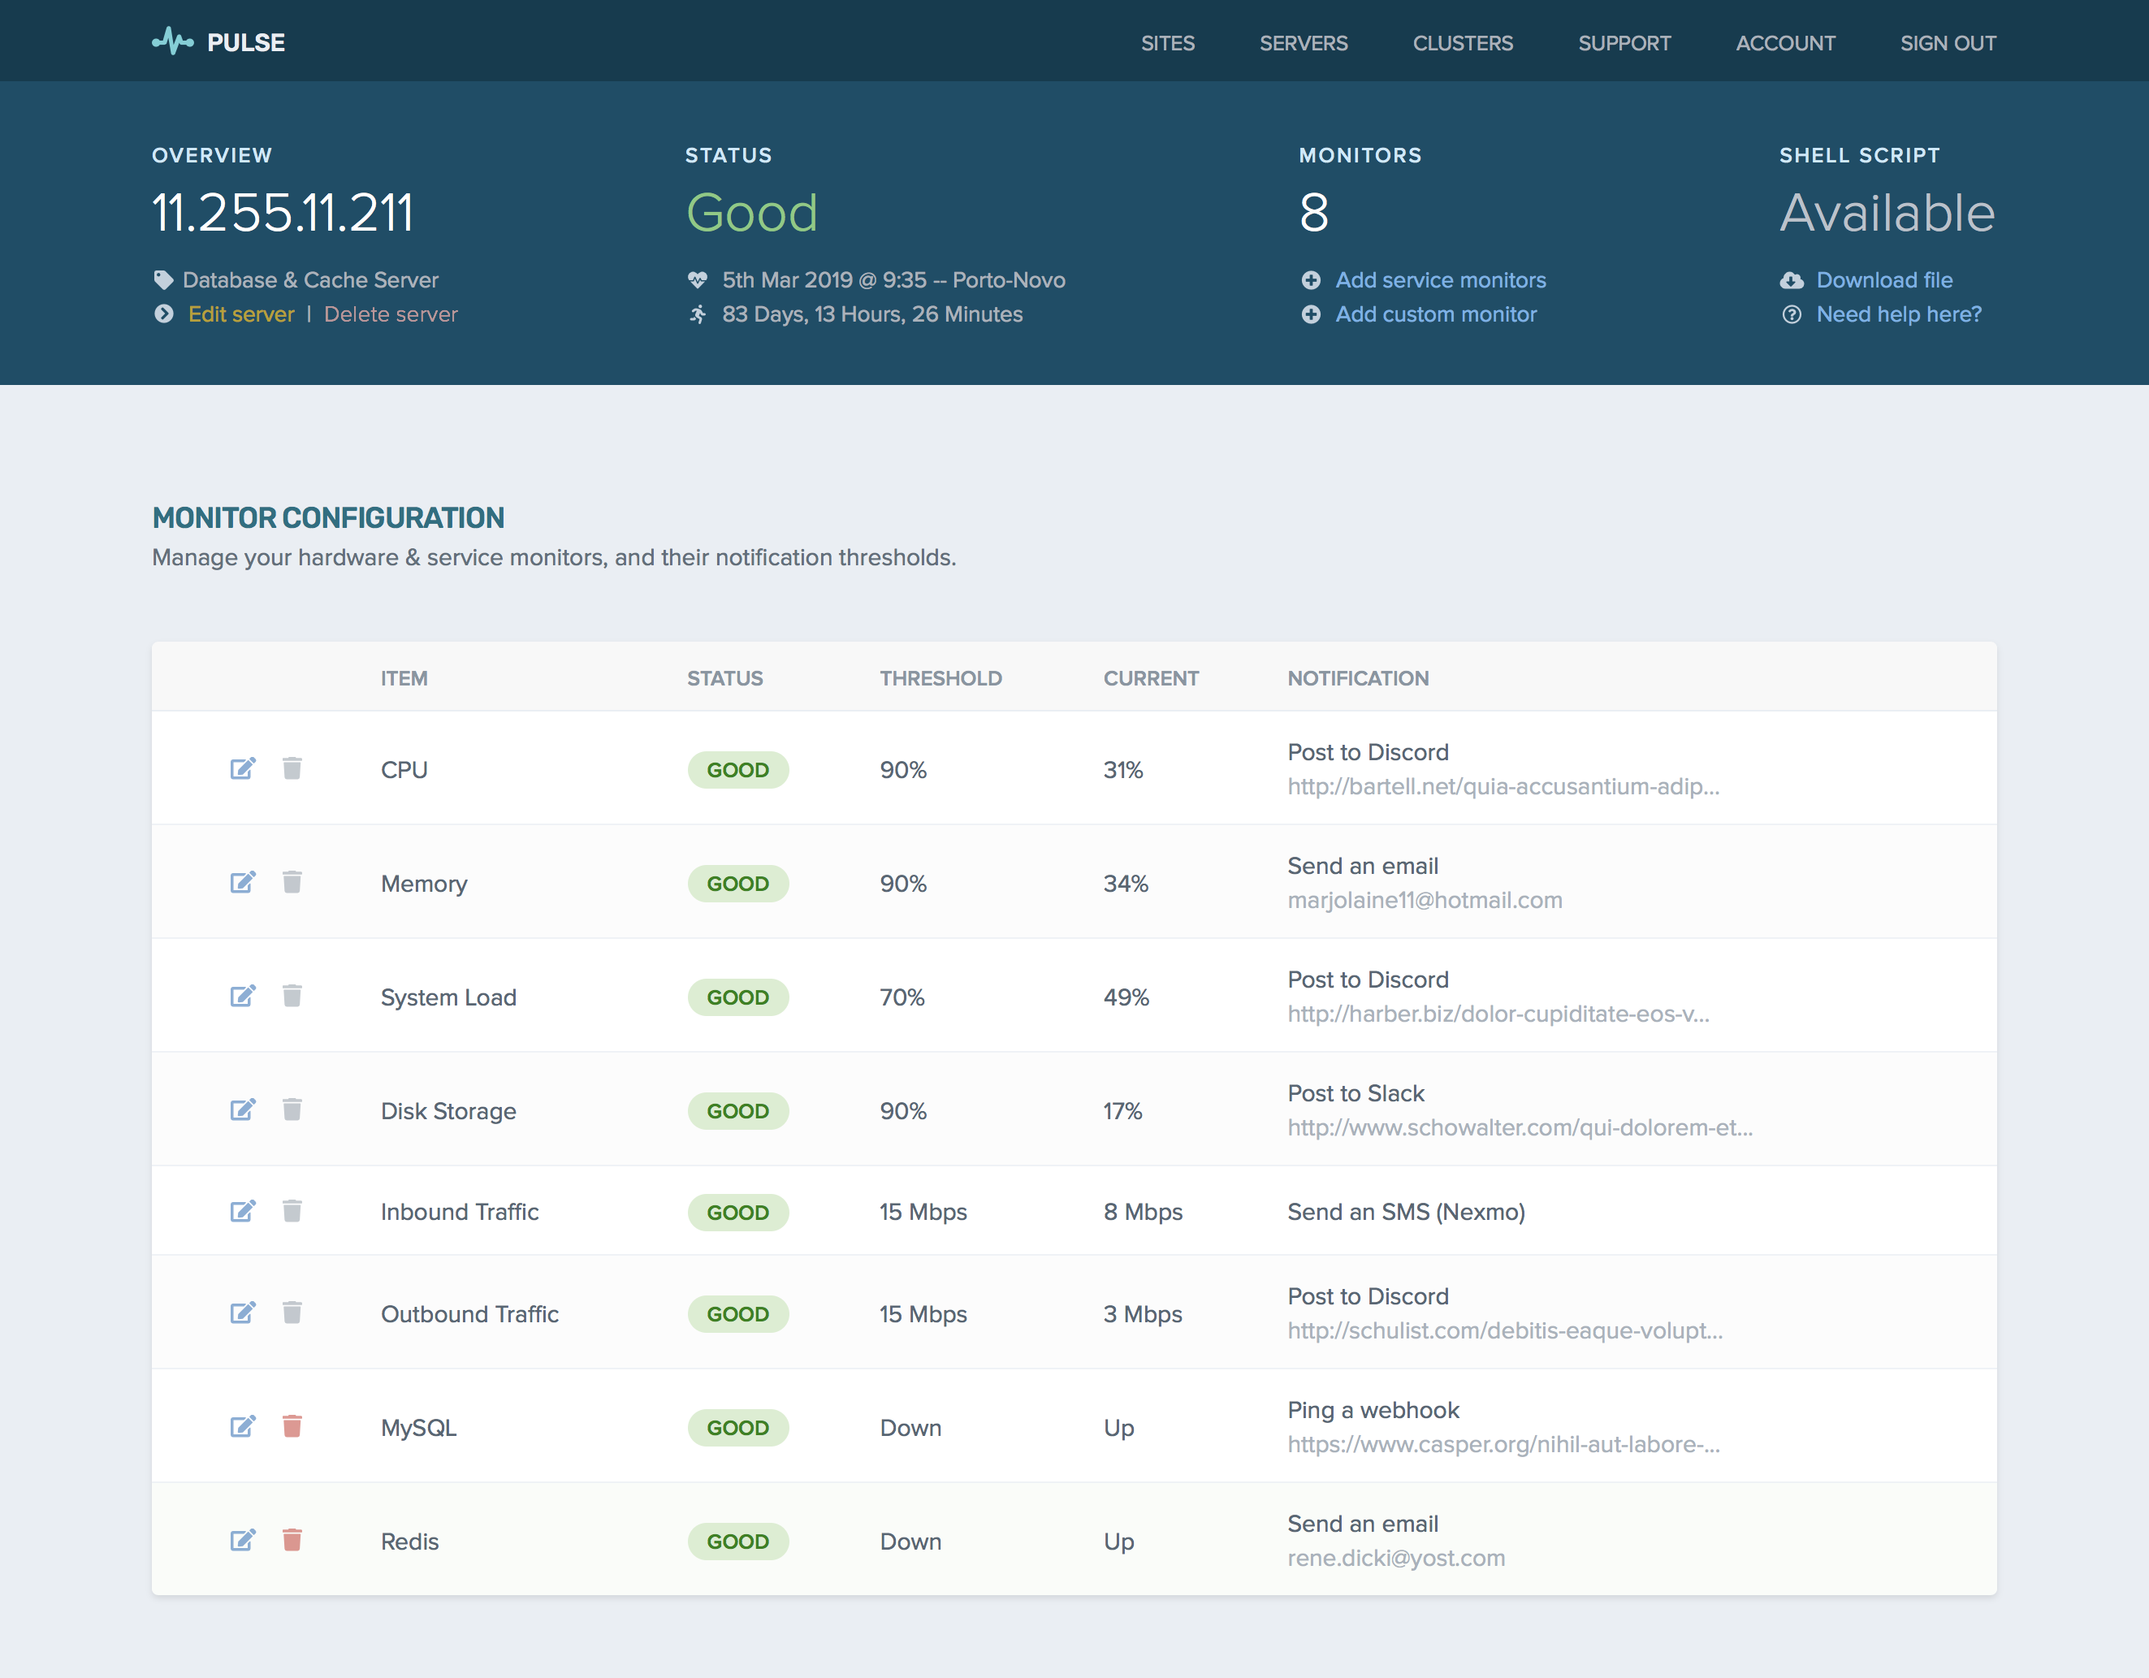Click the Need help here? link
The height and width of the screenshot is (1678, 2149).
[1898, 314]
